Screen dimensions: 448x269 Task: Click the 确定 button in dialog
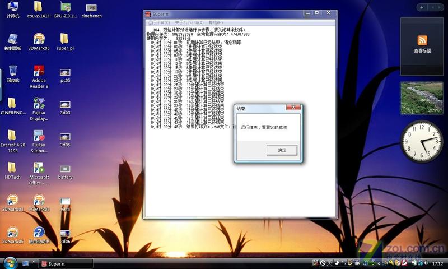(282, 150)
